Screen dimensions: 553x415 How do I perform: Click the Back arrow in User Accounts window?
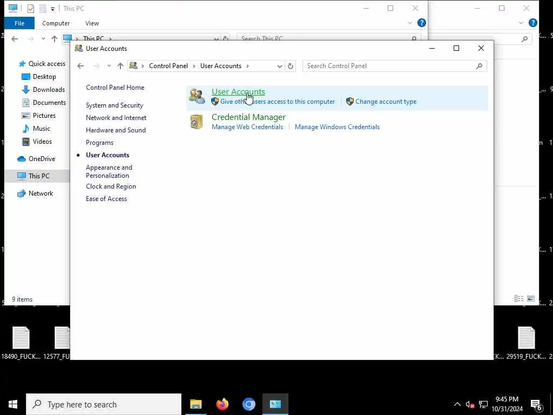pyautogui.click(x=80, y=66)
